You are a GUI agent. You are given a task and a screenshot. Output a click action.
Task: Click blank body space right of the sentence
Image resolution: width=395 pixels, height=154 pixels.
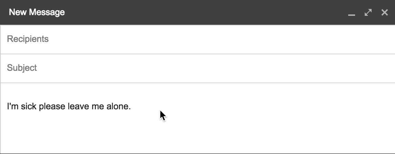(262, 106)
